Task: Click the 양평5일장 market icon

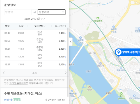Action: (121, 68)
